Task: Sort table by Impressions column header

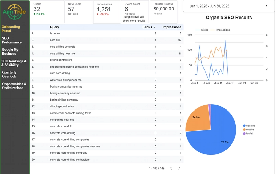Action: click(172, 27)
